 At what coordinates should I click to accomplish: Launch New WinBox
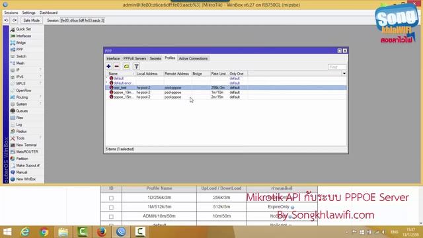click(26, 179)
